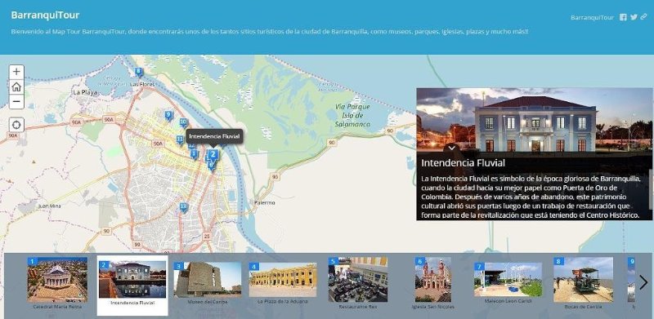654x319 pixels.
Task: Select the Restaurante Rex thumbnail
Action: click(358, 280)
